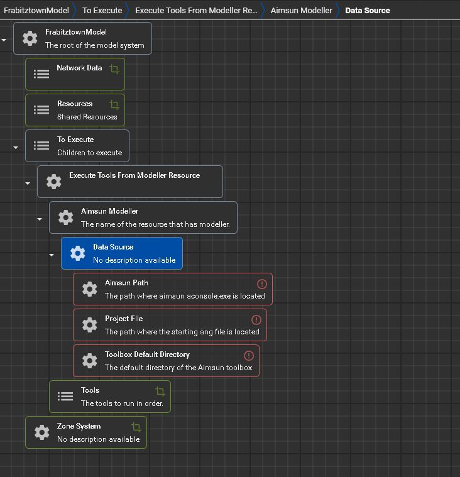This screenshot has width=460, height=477.
Task: Select 'The default directory of the Aimsun toolbox'
Action: (x=178, y=368)
